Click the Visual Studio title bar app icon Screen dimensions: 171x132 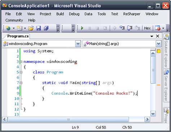pos(5,5)
